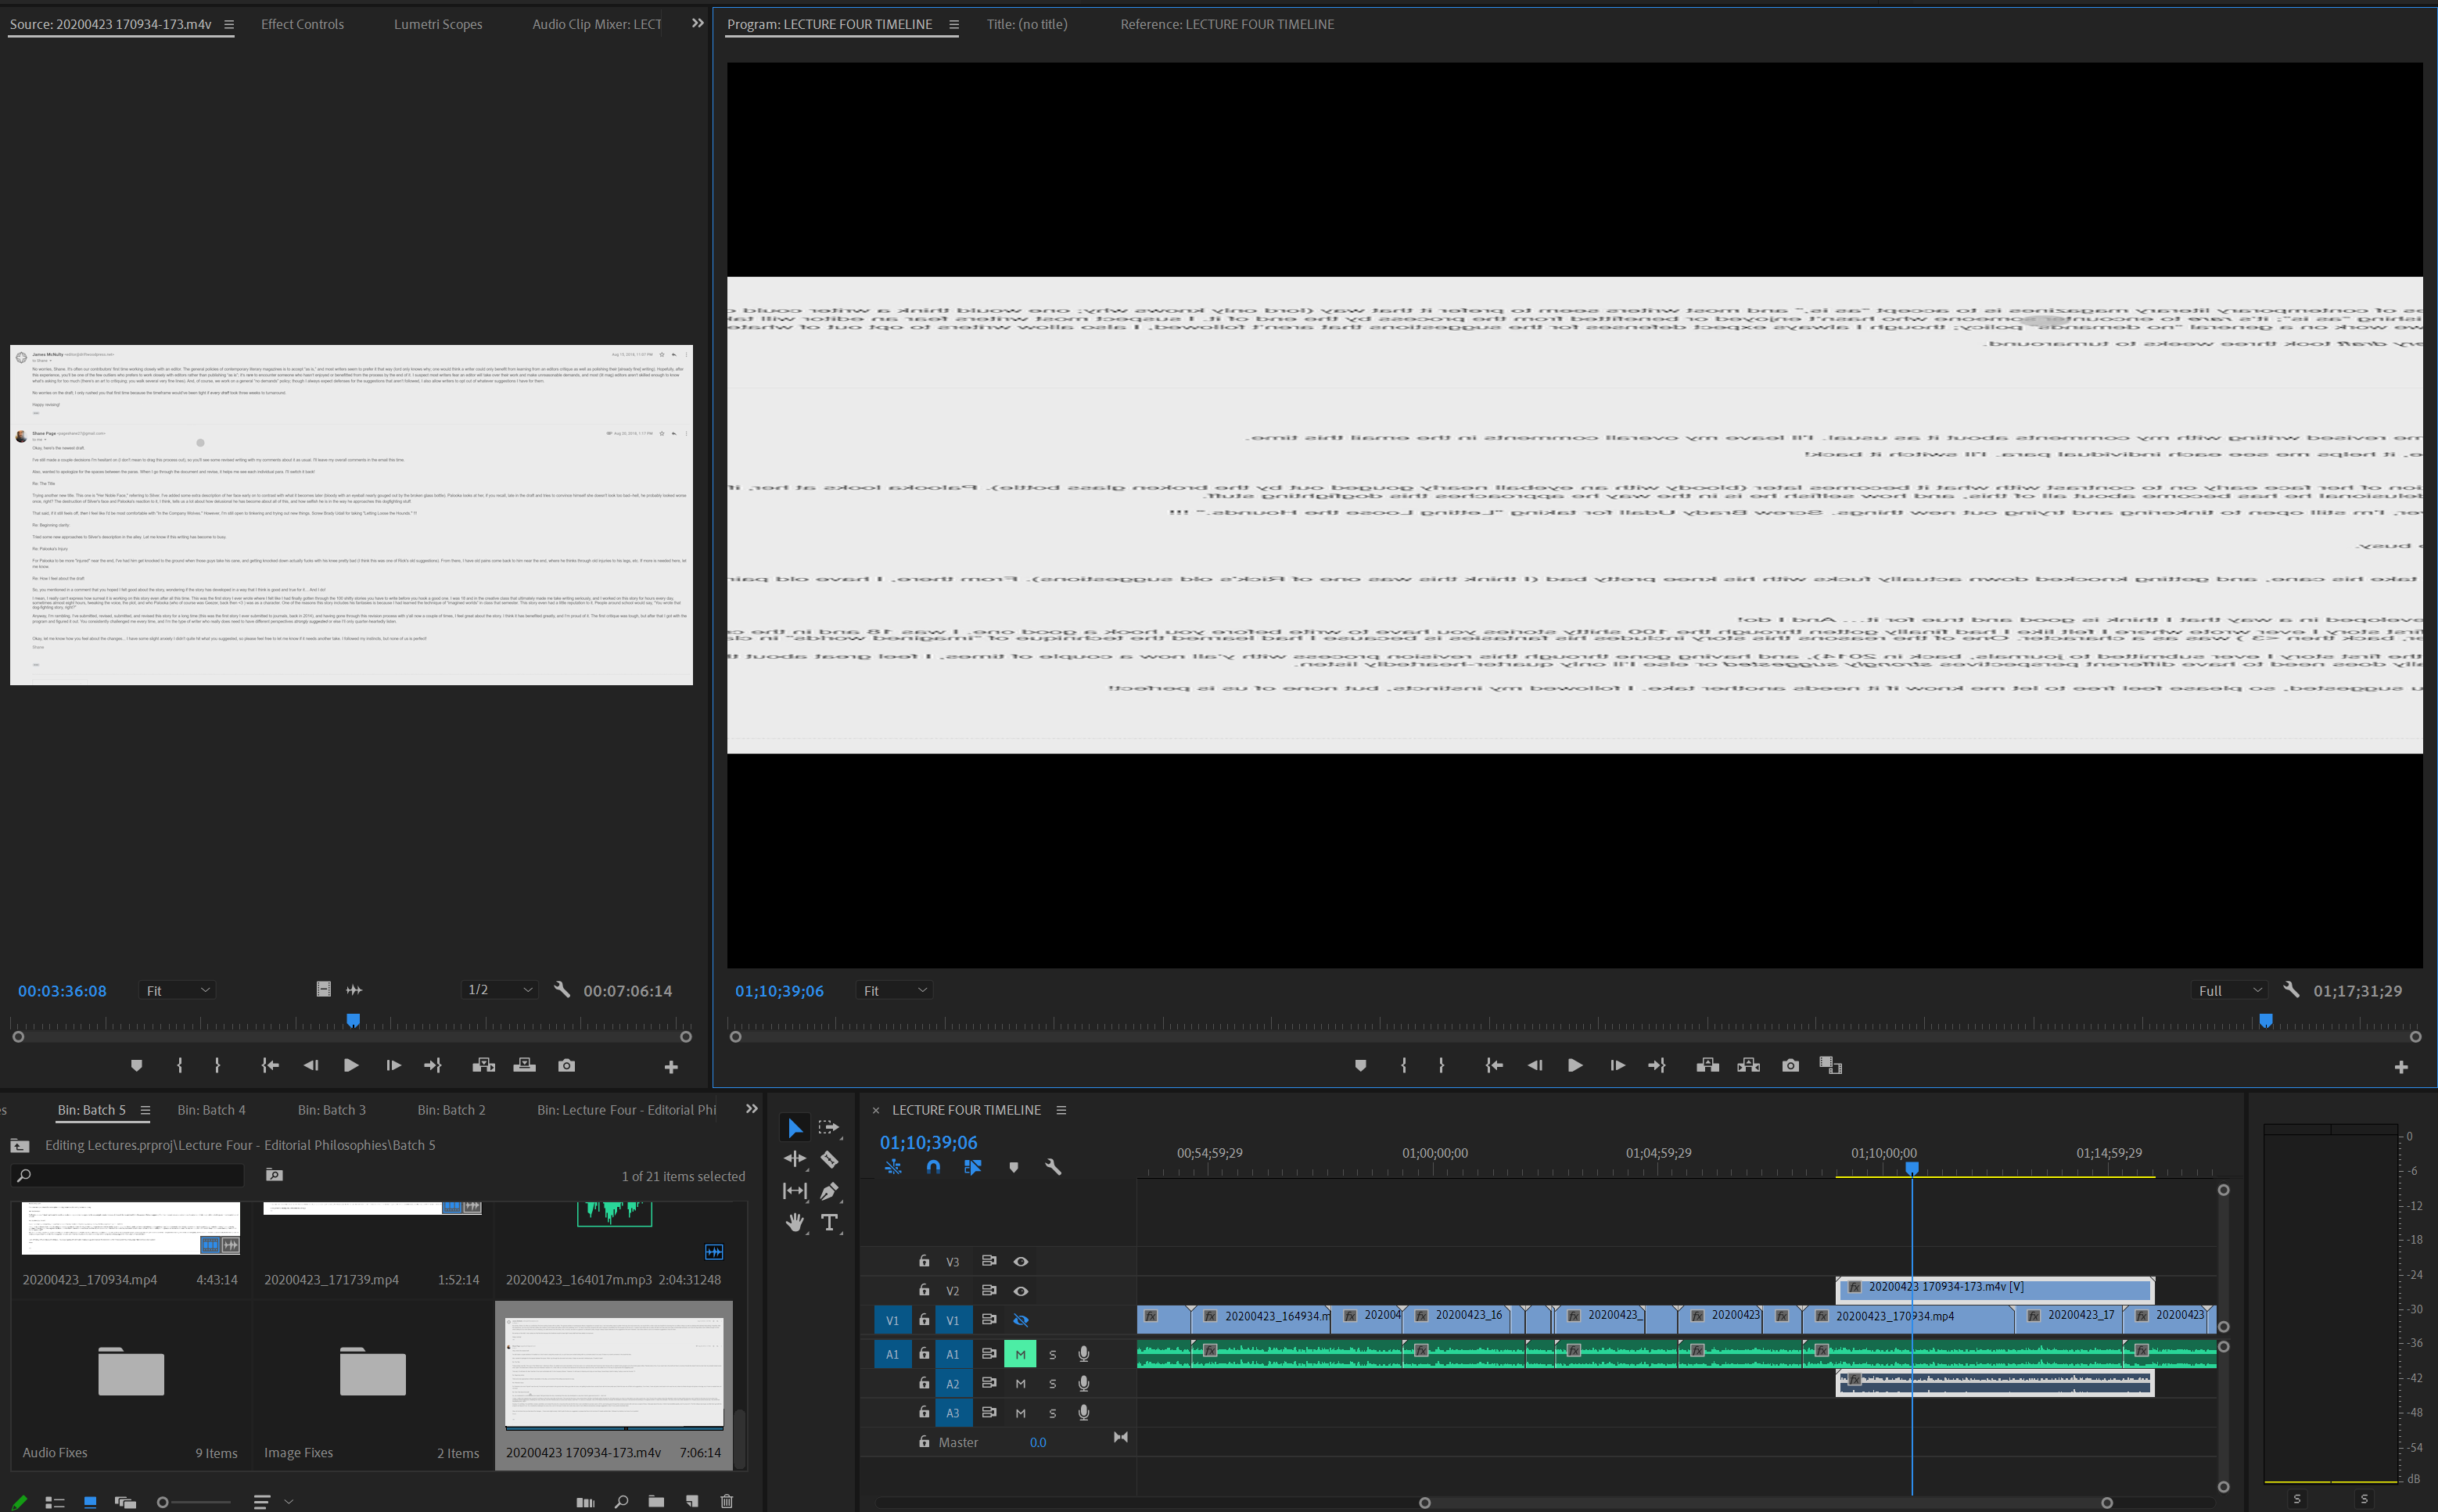Select the Pen tool
This screenshot has width=2438, height=1512.
click(x=829, y=1191)
